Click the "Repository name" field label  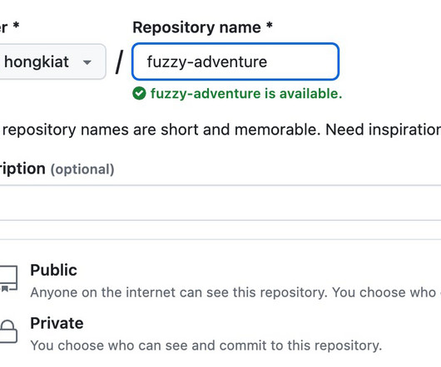click(x=196, y=27)
